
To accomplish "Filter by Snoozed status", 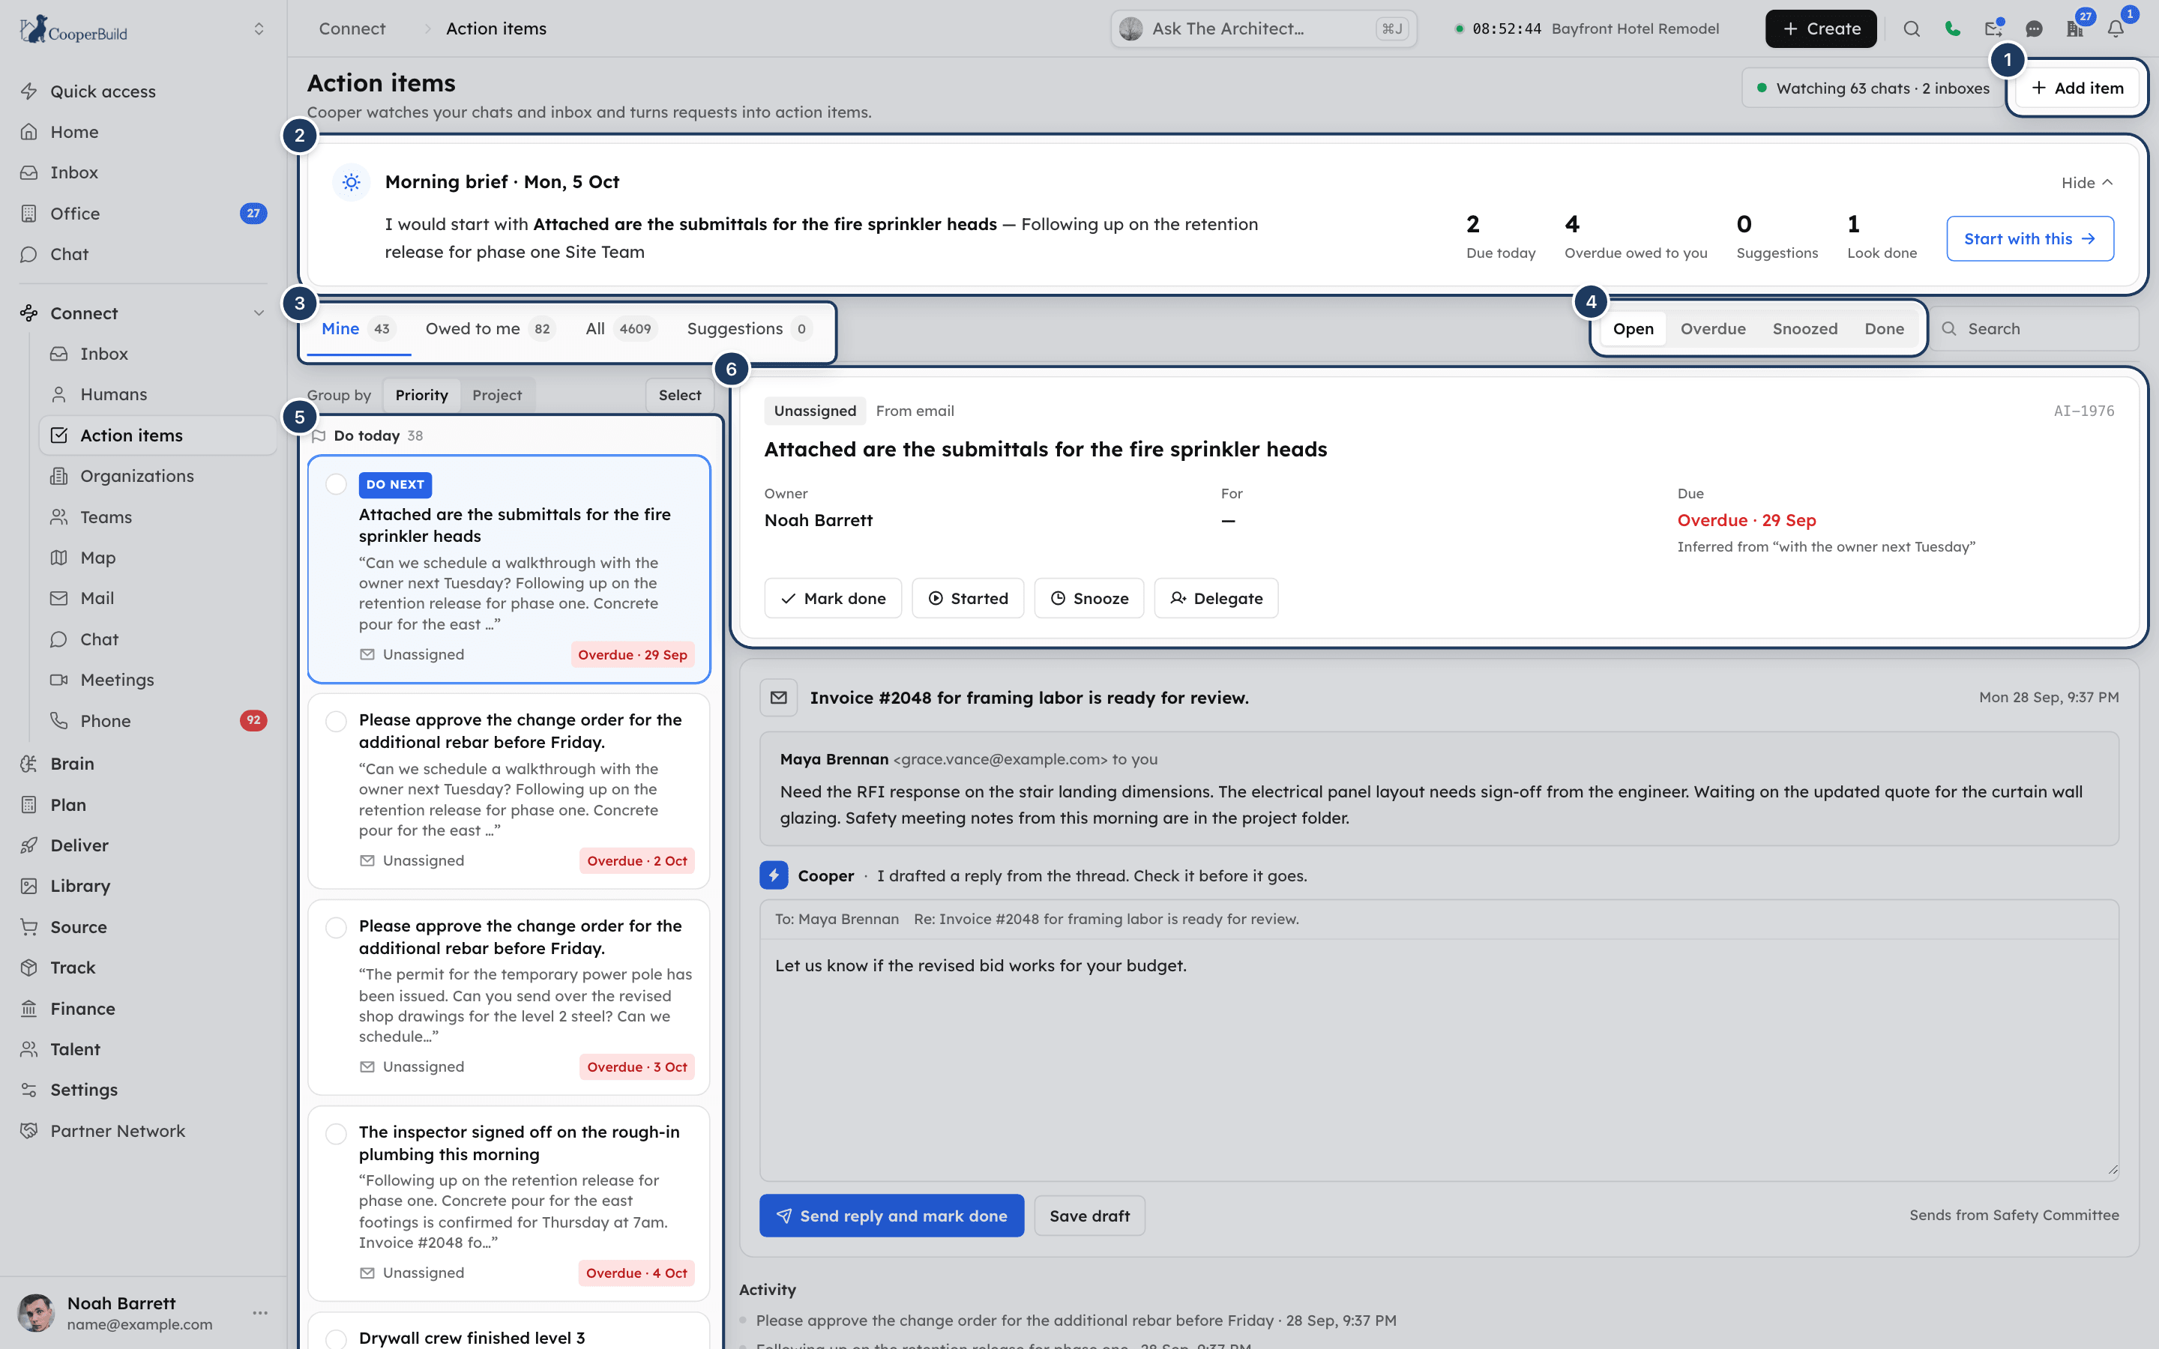I will point(1804,328).
